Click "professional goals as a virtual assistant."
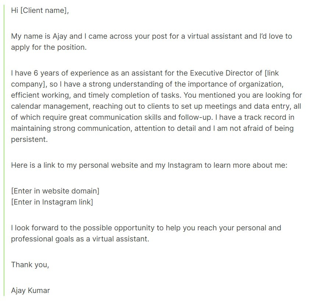Viewport: 313px width, 307px height. pos(80,239)
